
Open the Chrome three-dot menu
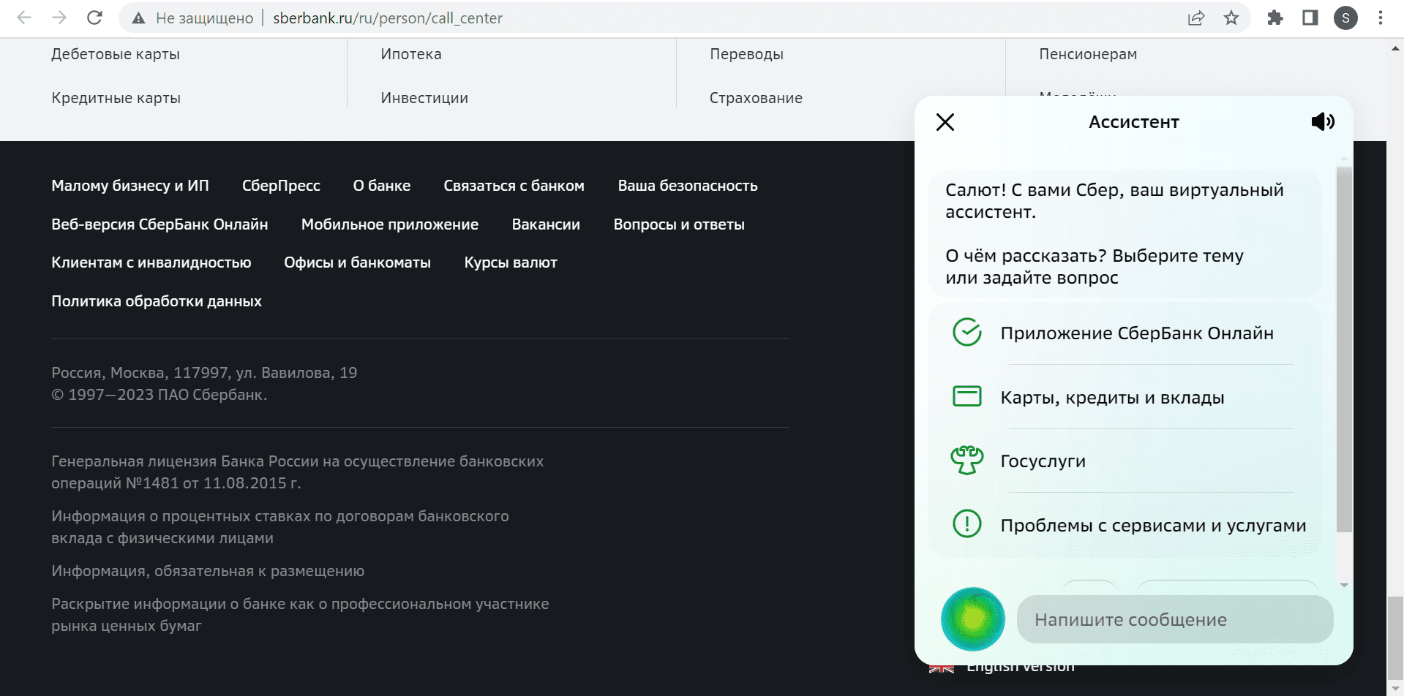[1381, 18]
